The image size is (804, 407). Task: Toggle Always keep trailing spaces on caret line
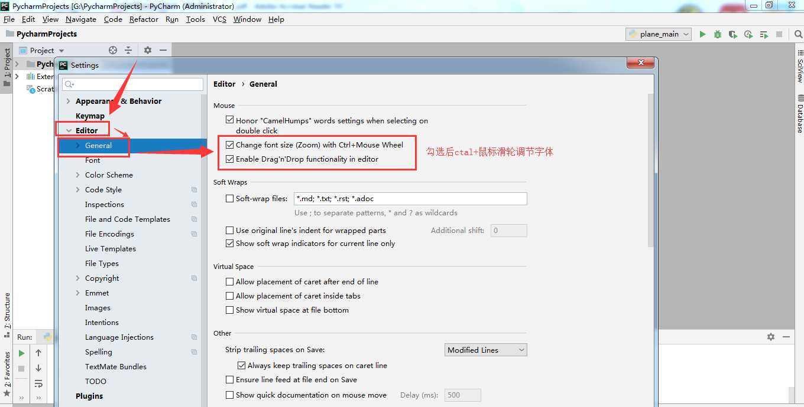point(242,366)
